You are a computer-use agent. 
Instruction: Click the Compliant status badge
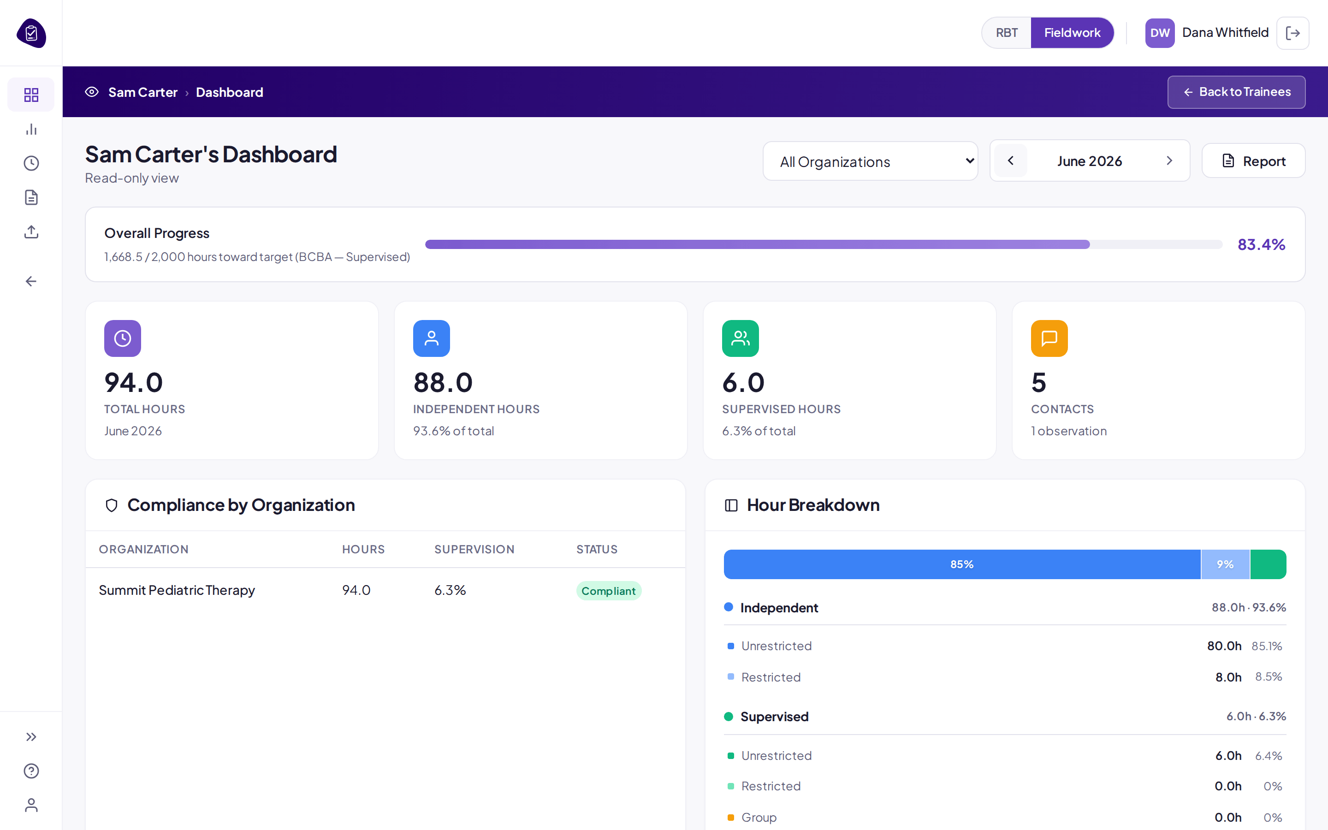(609, 591)
